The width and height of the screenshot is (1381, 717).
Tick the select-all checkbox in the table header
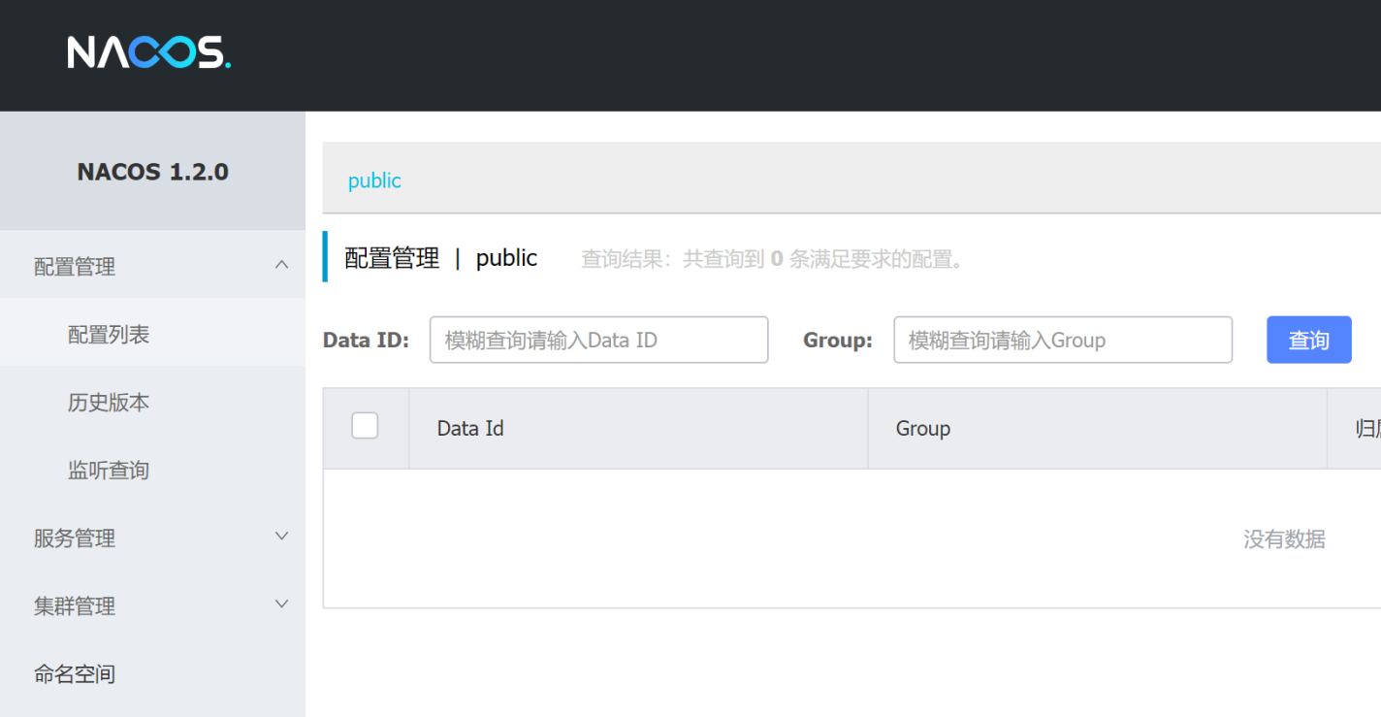point(365,426)
